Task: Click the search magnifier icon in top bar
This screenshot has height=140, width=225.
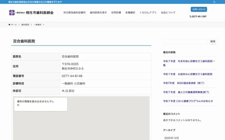Action: coord(214,2)
